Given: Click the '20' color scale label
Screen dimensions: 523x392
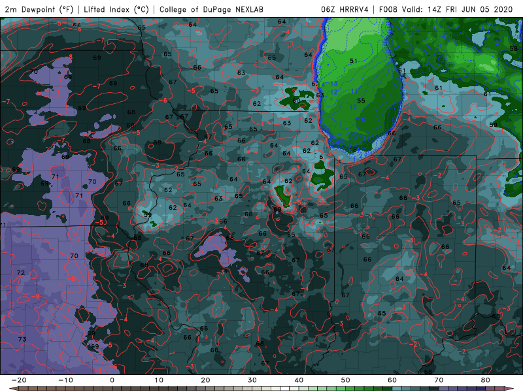Looking at the screenshot, I should coord(205,380).
